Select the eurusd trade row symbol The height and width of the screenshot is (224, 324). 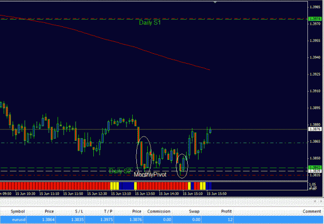coord(19,220)
